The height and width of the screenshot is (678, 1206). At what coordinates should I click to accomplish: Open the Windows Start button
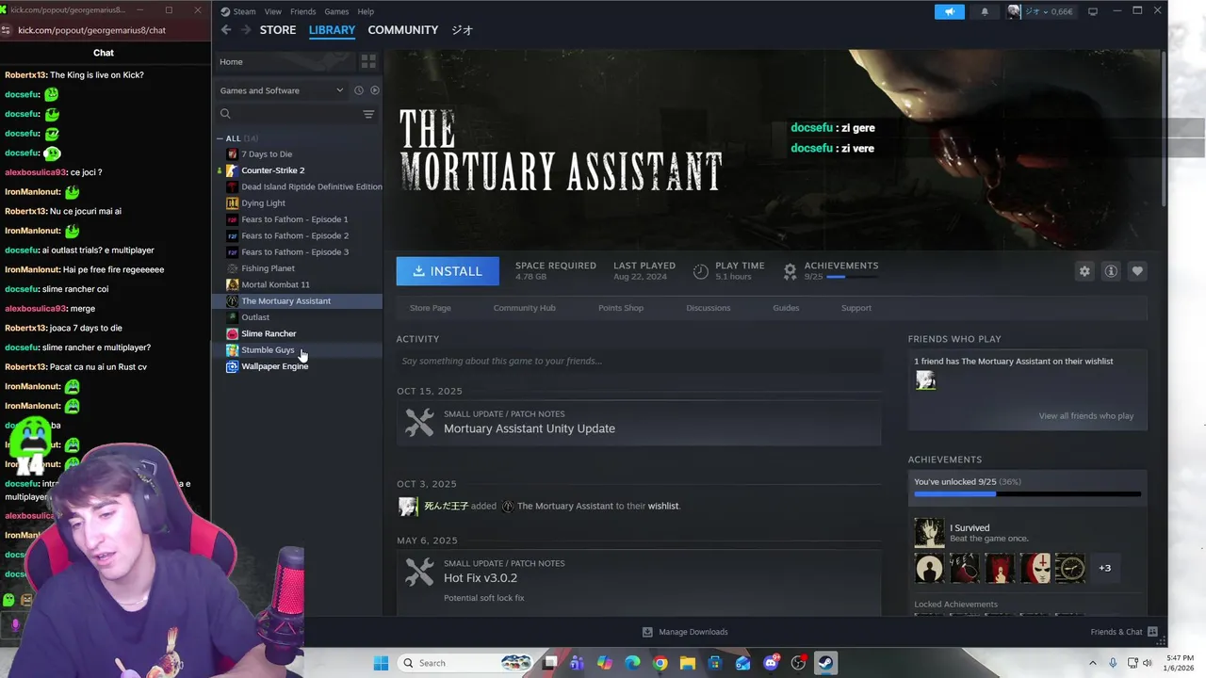[381, 663]
